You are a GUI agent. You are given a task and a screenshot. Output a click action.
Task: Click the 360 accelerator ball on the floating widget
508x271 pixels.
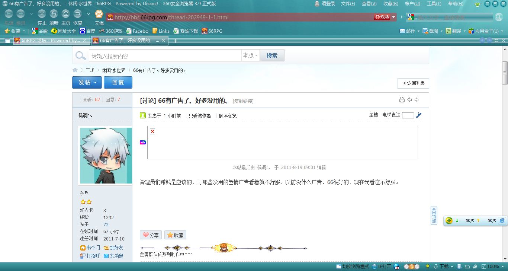[449, 221]
